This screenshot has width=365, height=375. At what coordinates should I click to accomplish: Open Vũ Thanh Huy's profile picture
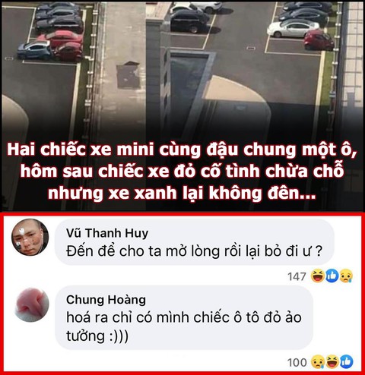30,237
